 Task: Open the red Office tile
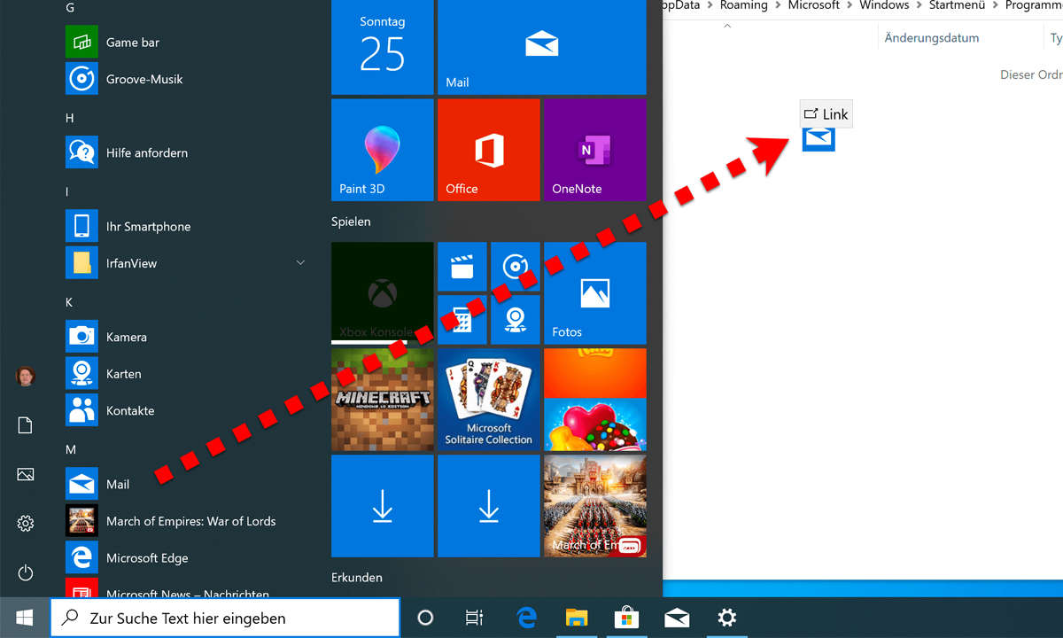click(x=489, y=150)
